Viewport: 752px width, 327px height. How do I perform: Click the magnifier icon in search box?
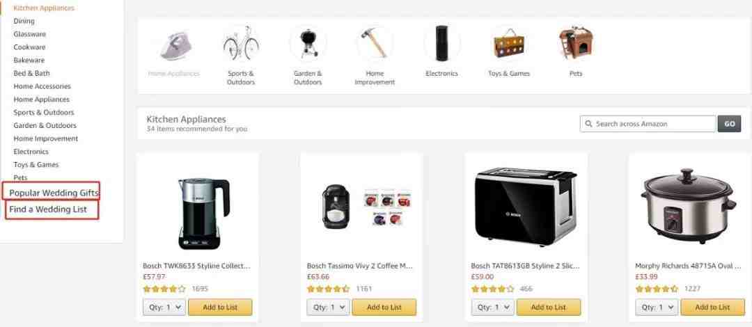[x=588, y=124]
